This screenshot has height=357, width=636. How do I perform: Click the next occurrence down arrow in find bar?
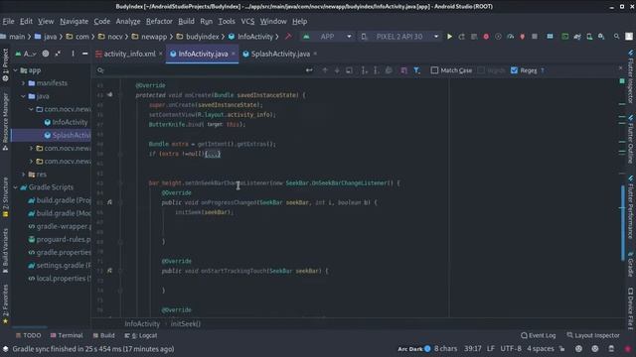pyautogui.click(x=337, y=70)
